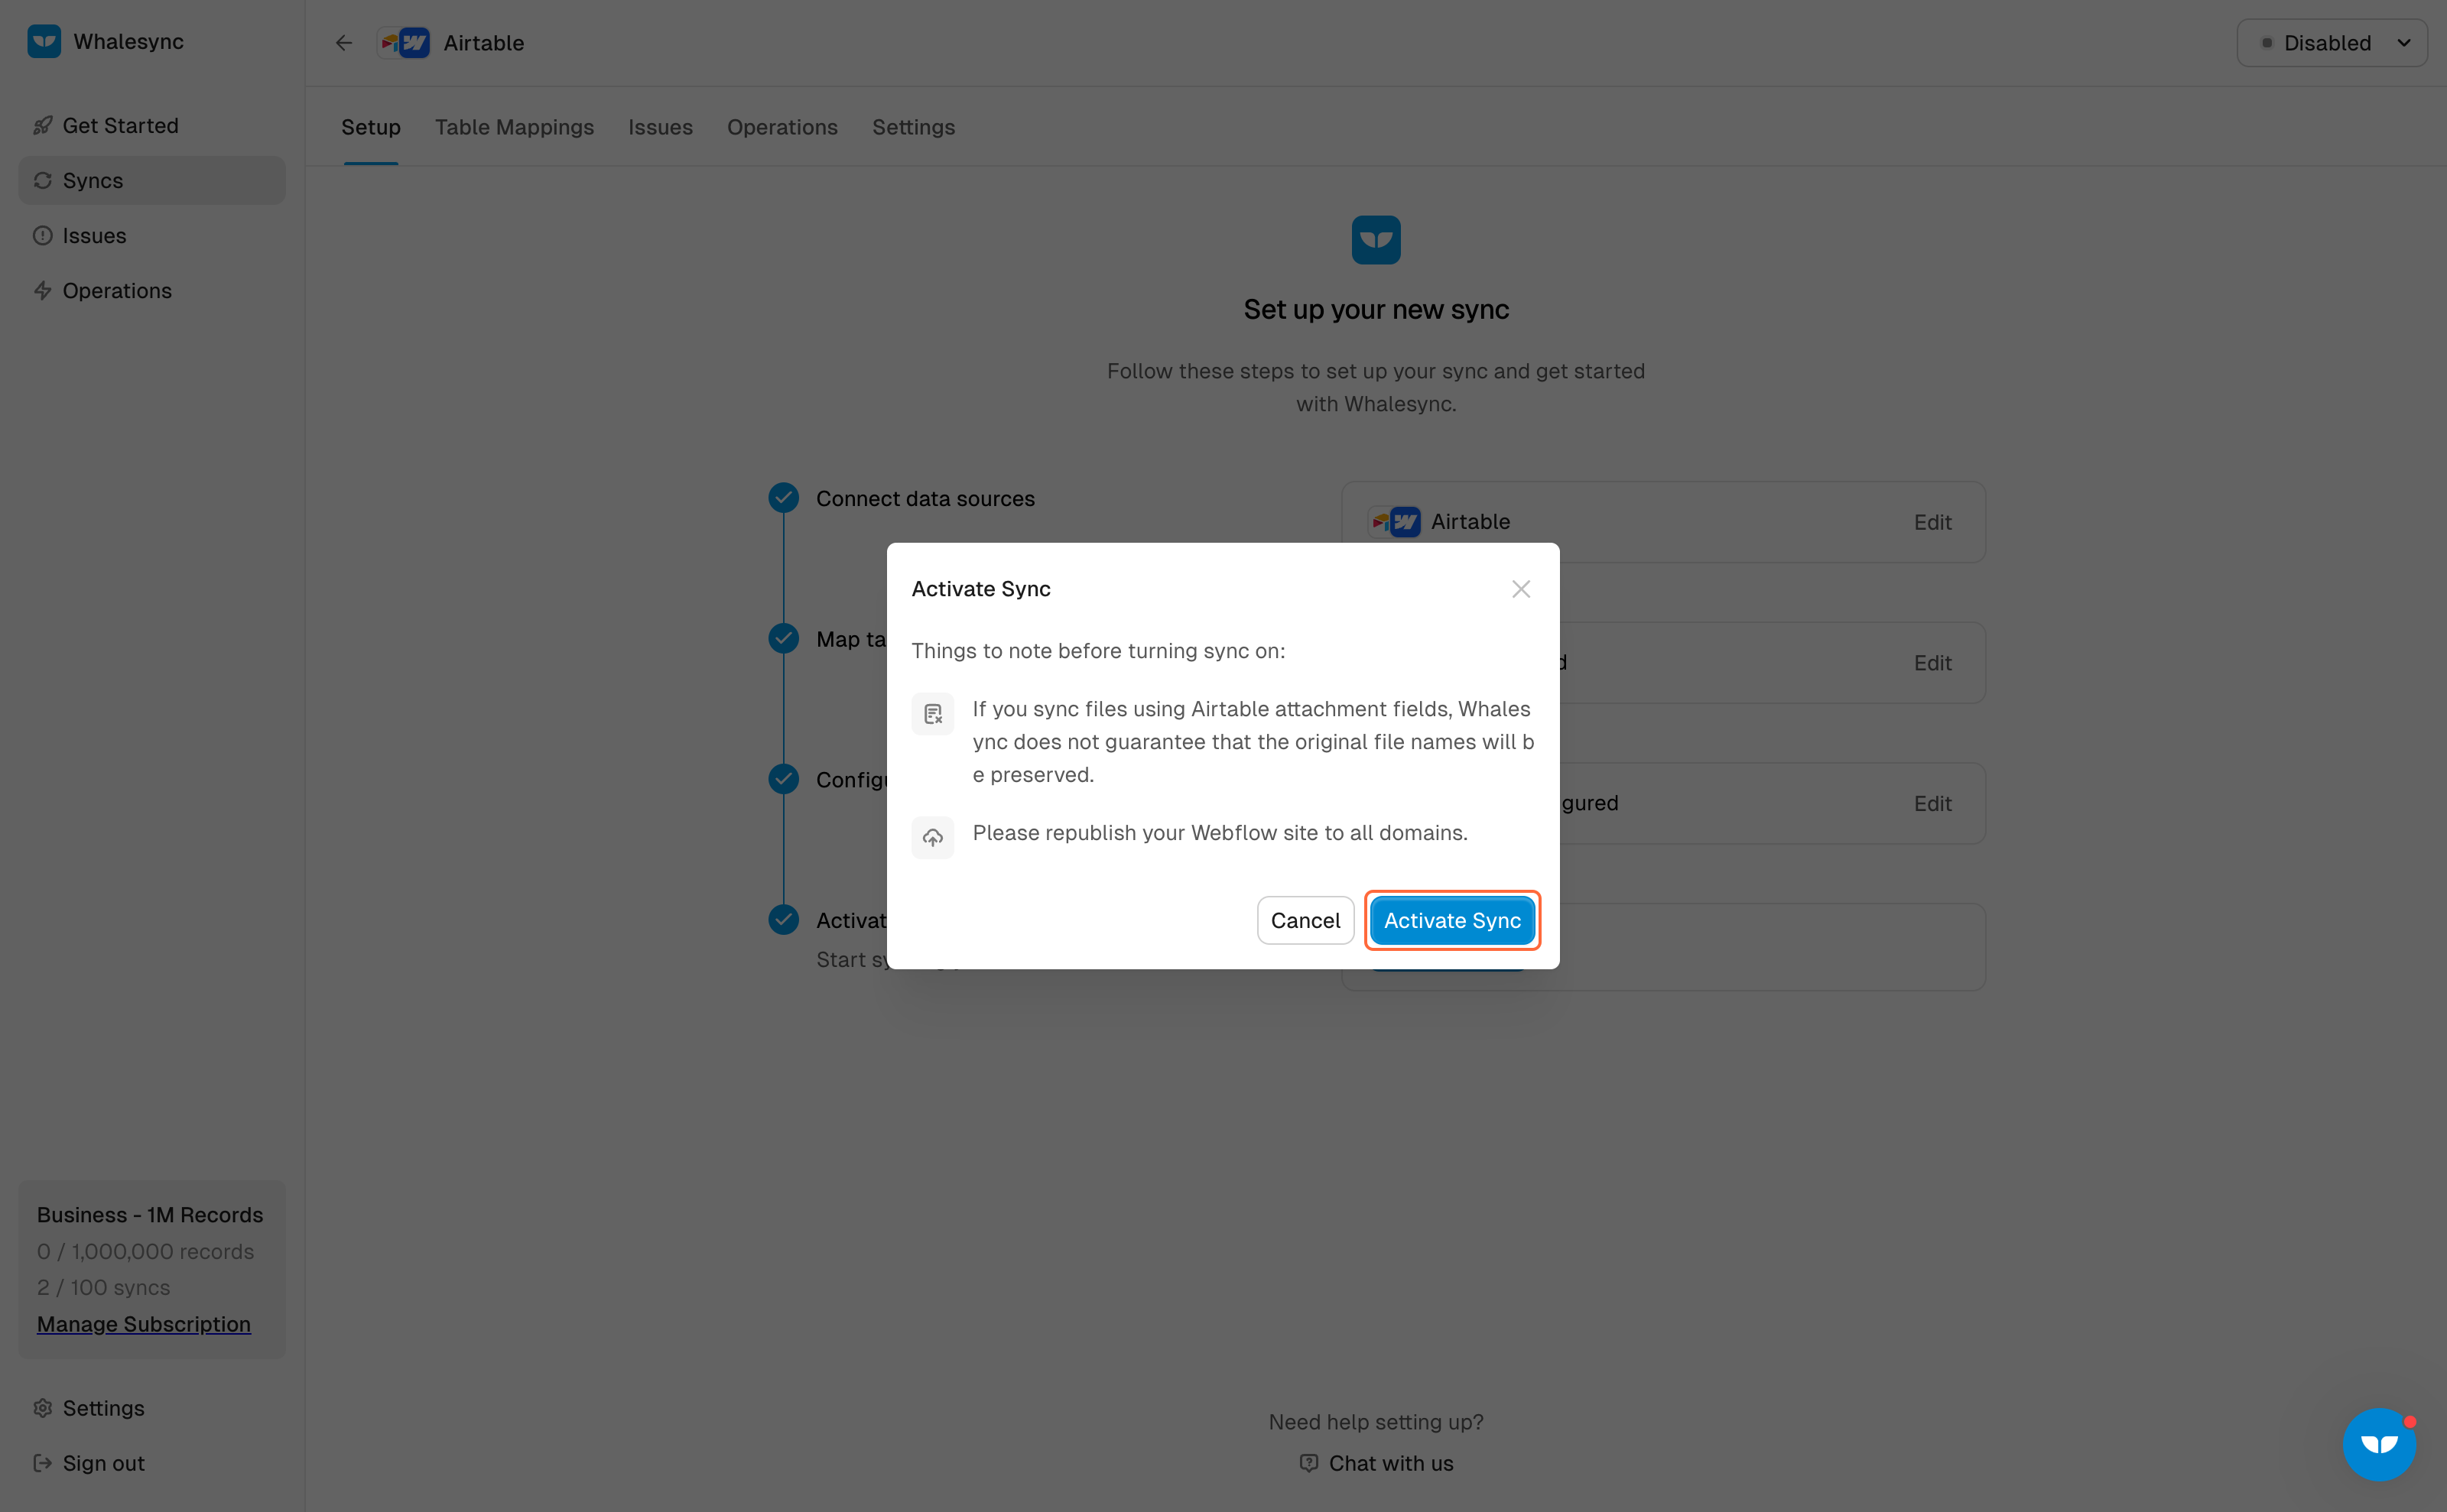Click the 2 / 100 syncs usage text
Viewport: 2447px width, 1512px height.
point(103,1287)
